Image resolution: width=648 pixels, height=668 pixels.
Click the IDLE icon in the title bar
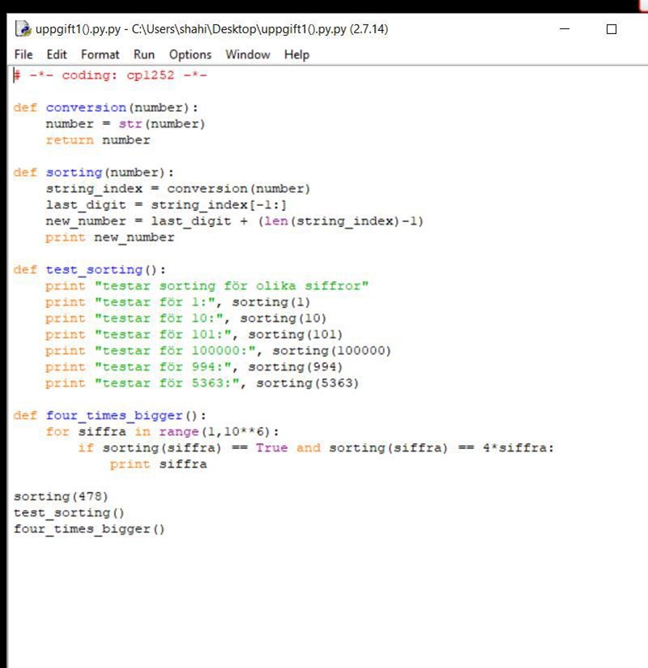(x=19, y=28)
